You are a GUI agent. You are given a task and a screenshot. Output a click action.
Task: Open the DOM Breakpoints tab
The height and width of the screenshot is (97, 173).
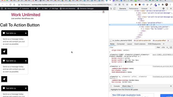click(x=154, y=44)
